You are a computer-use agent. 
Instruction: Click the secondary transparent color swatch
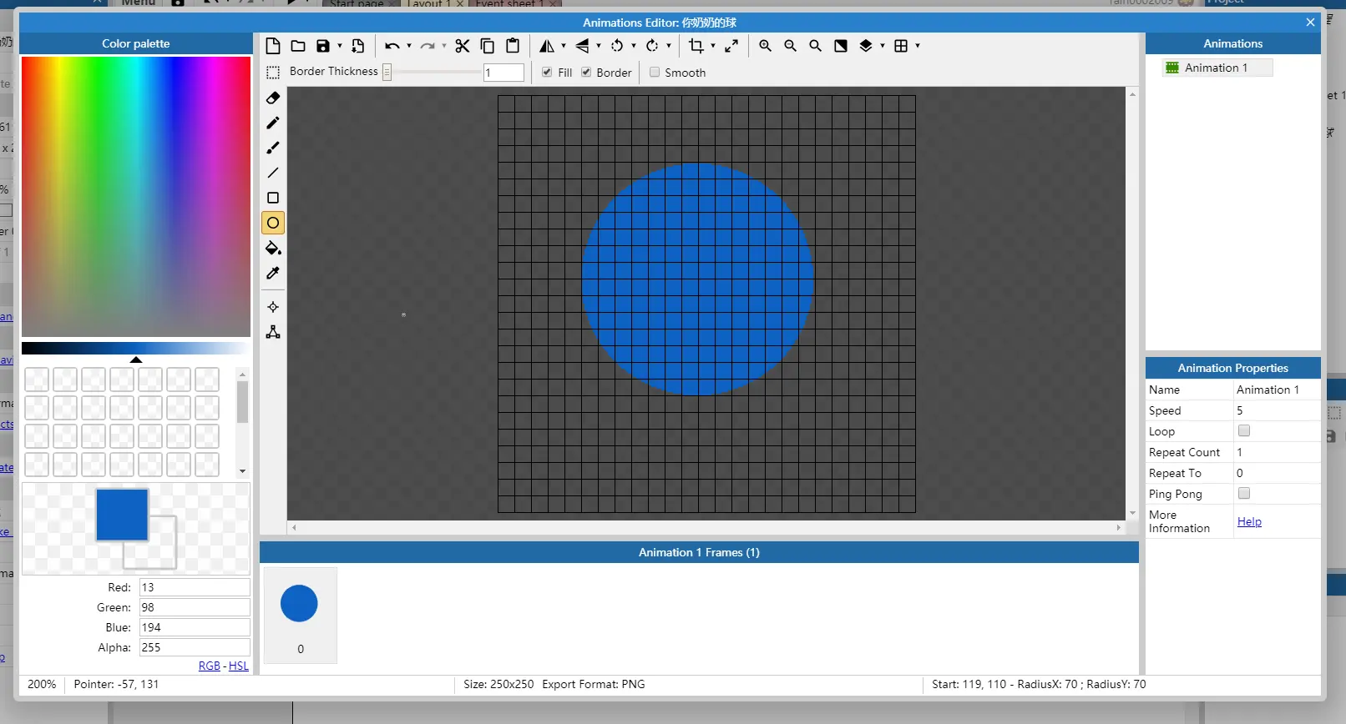[163, 556]
